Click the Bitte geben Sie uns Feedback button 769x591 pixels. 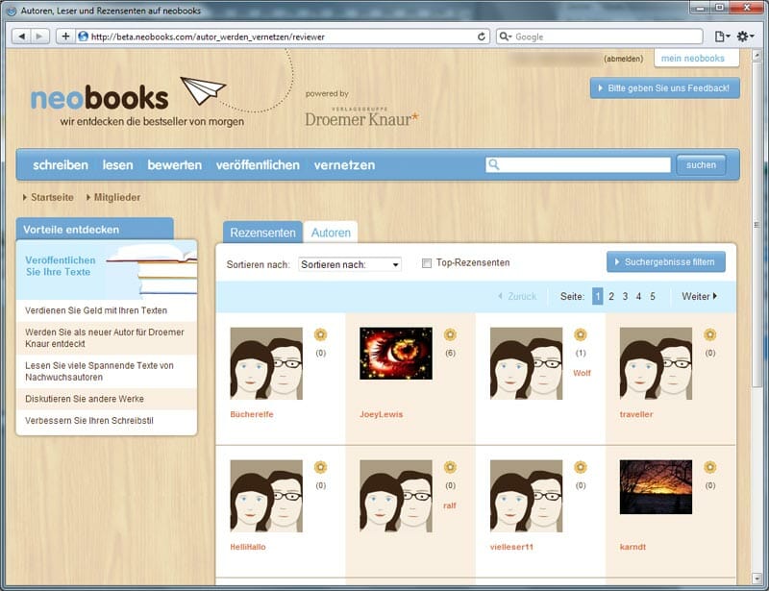(x=664, y=88)
